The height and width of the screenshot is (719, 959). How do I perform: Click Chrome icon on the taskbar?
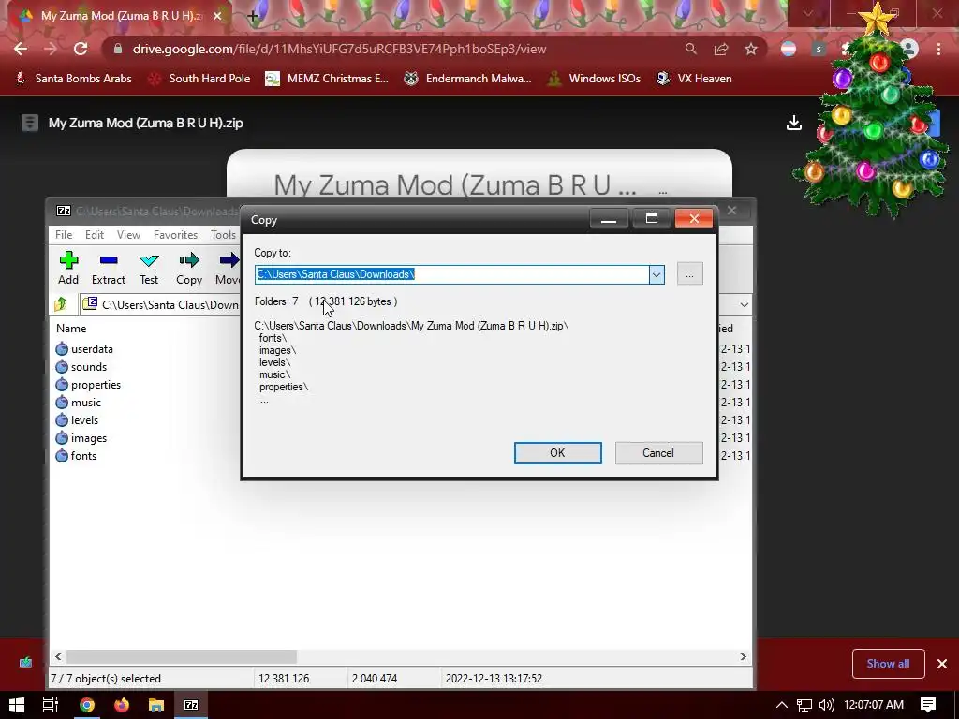[x=87, y=705]
